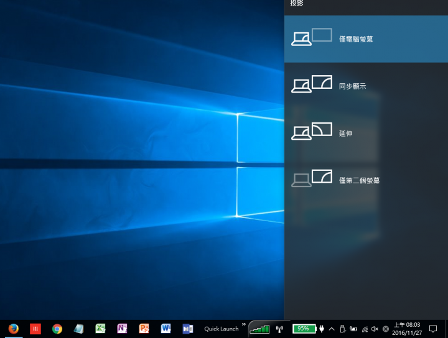Launch the red square taskbar app
448x338 pixels.
pos(35,329)
